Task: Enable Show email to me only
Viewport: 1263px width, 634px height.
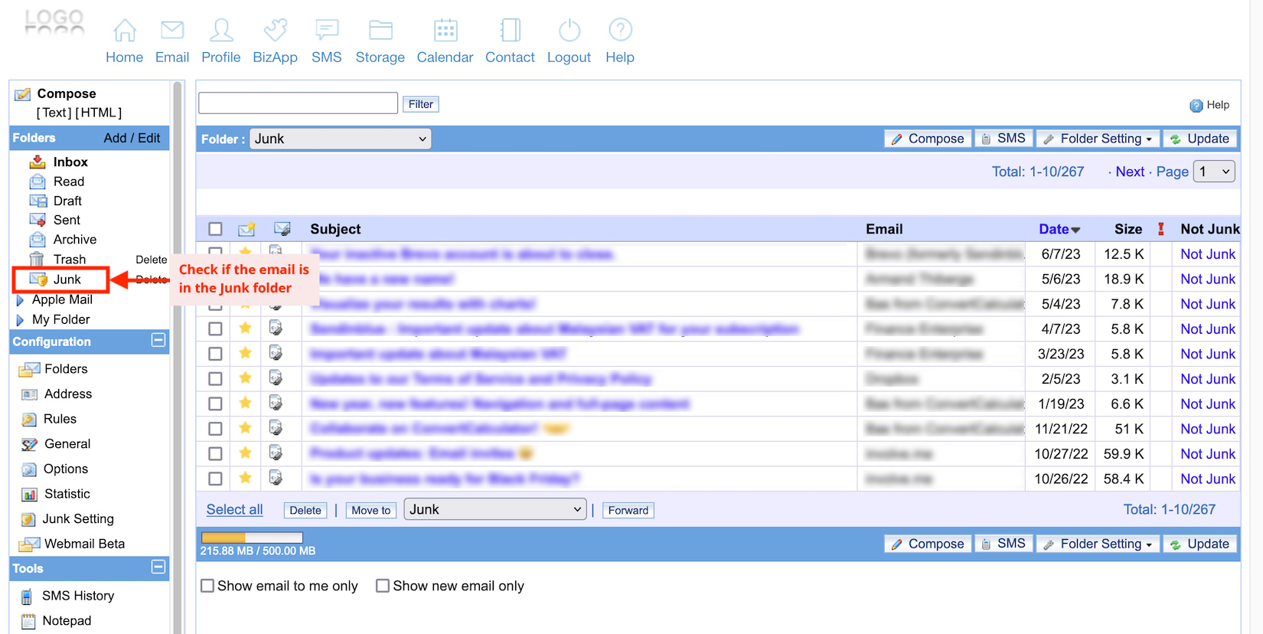Action: coord(207,586)
